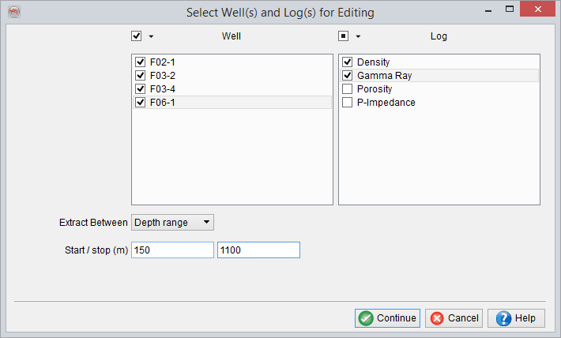Open the Extract Between Depth range dropdown

click(x=172, y=223)
